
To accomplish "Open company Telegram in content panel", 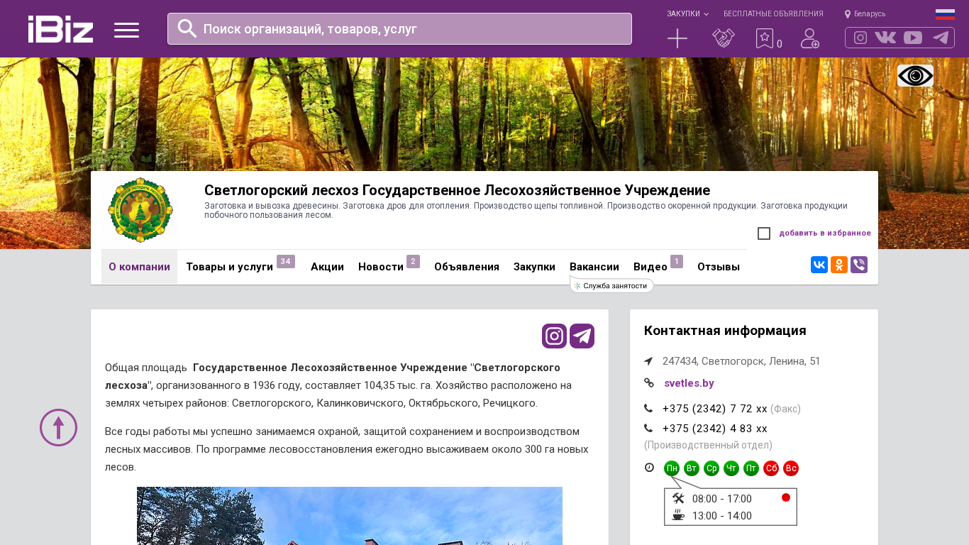I will [x=582, y=336].
